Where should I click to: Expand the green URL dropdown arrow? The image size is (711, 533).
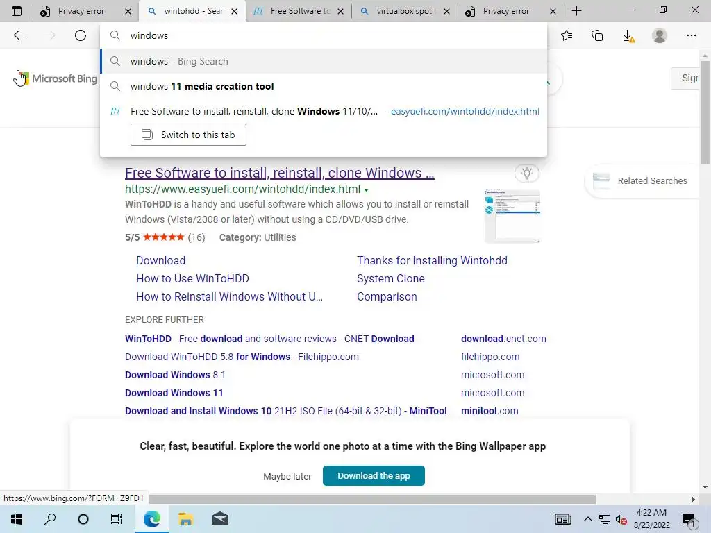[367, 190]
